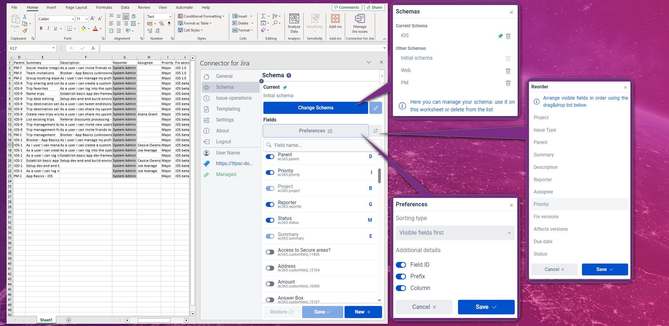Click the reorder fields arrows icon
This screenshot has width=669, height=326.
(x=376, y=131)
